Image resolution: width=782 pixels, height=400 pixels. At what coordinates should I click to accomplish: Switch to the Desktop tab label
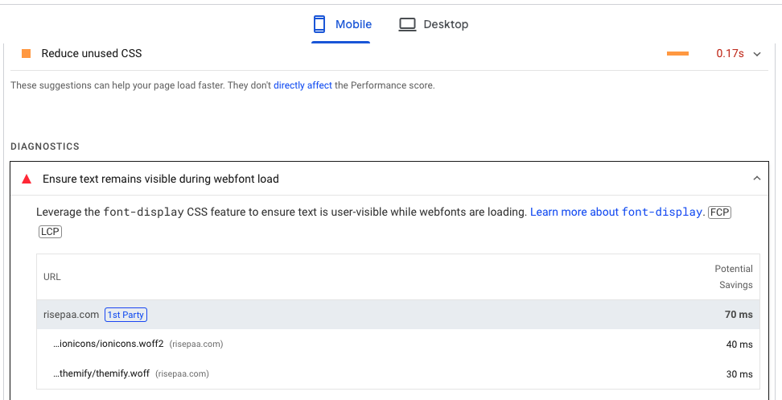pos(446,24)
